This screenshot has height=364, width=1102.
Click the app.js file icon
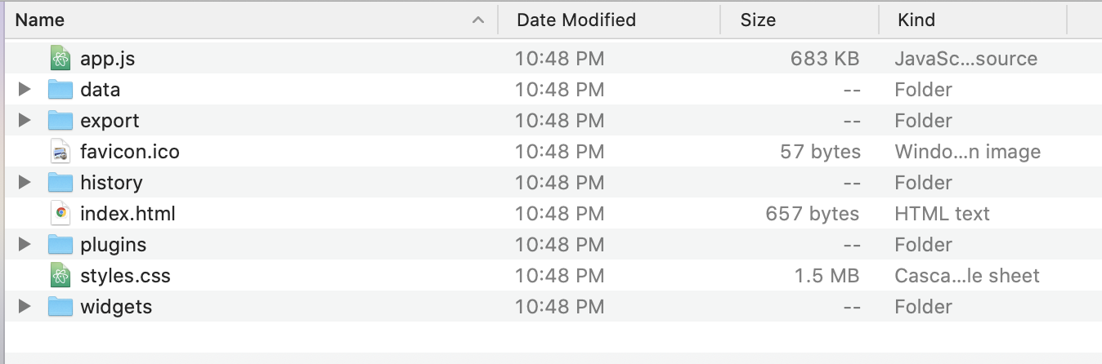(60, 59)
